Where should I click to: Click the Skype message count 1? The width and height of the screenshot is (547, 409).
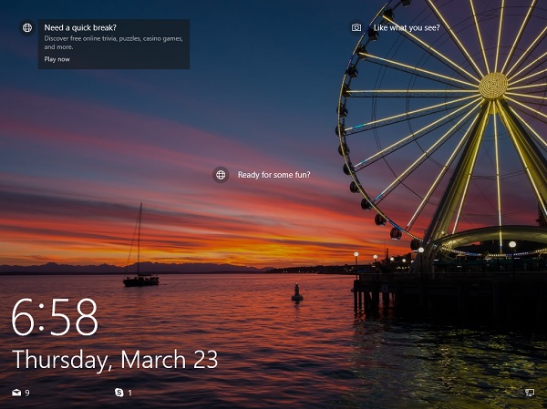[129, 393]
